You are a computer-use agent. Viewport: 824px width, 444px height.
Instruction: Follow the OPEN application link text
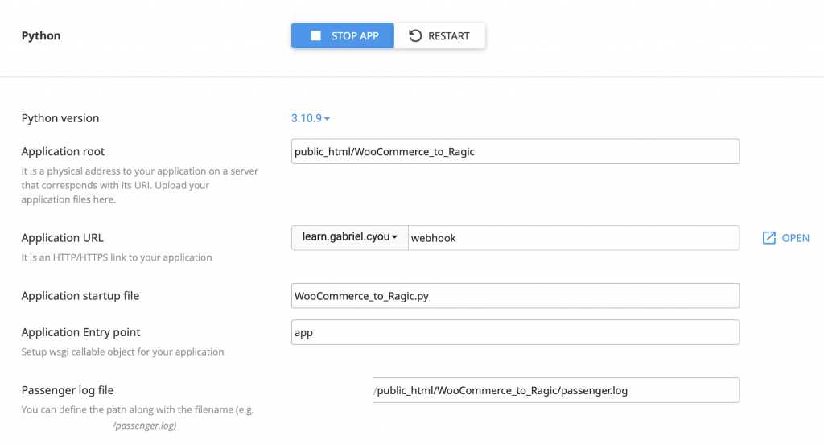coord(795,238)
